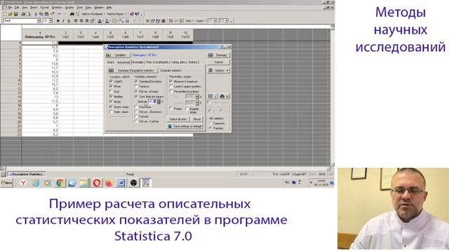This screenshot has width=449, height=252.
Task: Align text center in toolbar
Action: pyautogui.click(x=81, y=21)
